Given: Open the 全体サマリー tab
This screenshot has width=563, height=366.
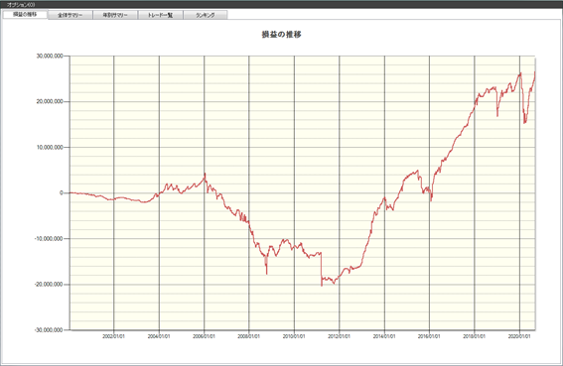Looking at the screenshot, I should [x=70, y=15].
